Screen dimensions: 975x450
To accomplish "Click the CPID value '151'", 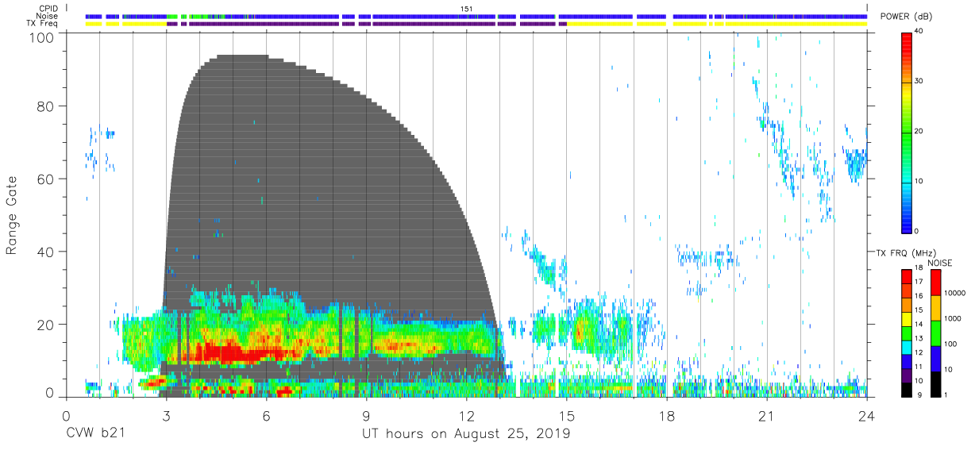I will click(467, 8).
